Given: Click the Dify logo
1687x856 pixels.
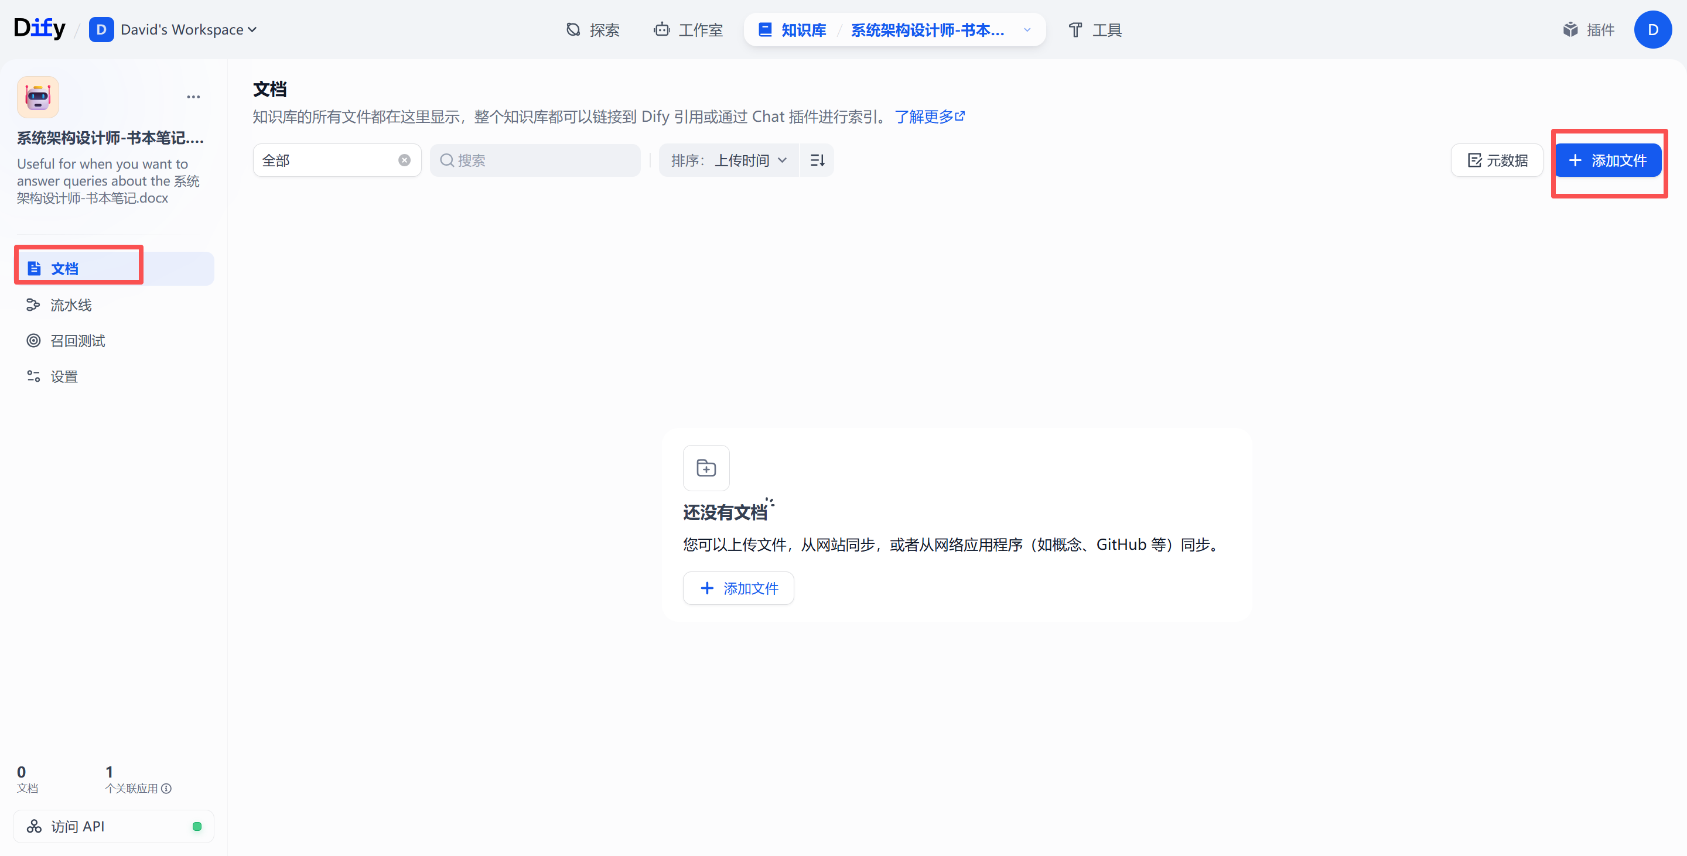Looking at the screenshot, I should tap(39, 29).
